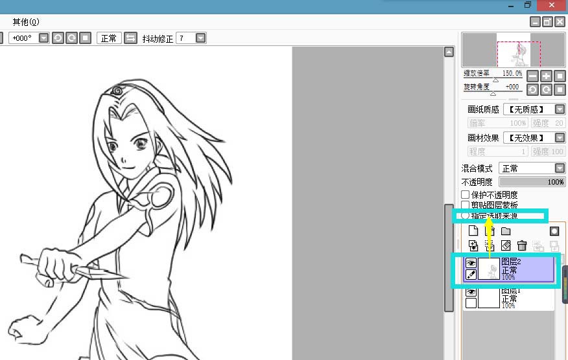Create a new layer folder

point(506,231)
